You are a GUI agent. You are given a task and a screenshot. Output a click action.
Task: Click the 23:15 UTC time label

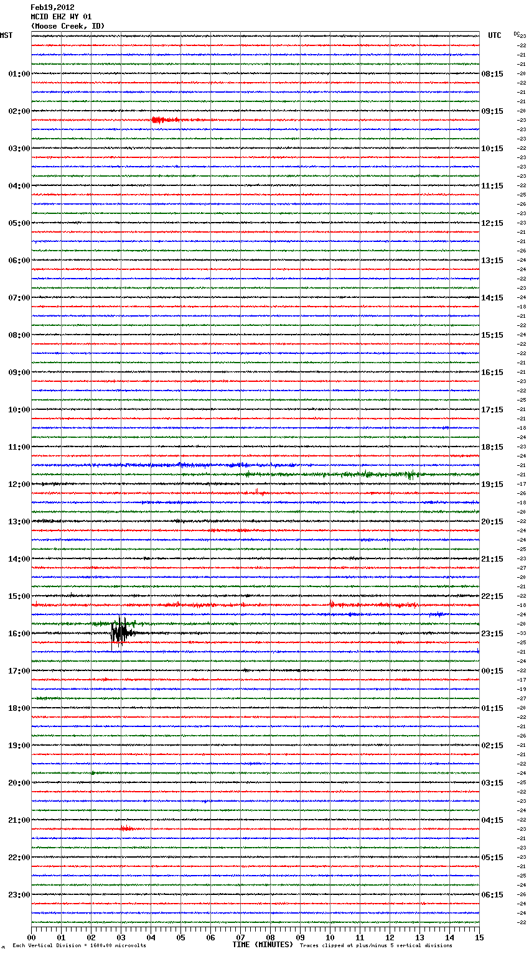pos(492,634)
